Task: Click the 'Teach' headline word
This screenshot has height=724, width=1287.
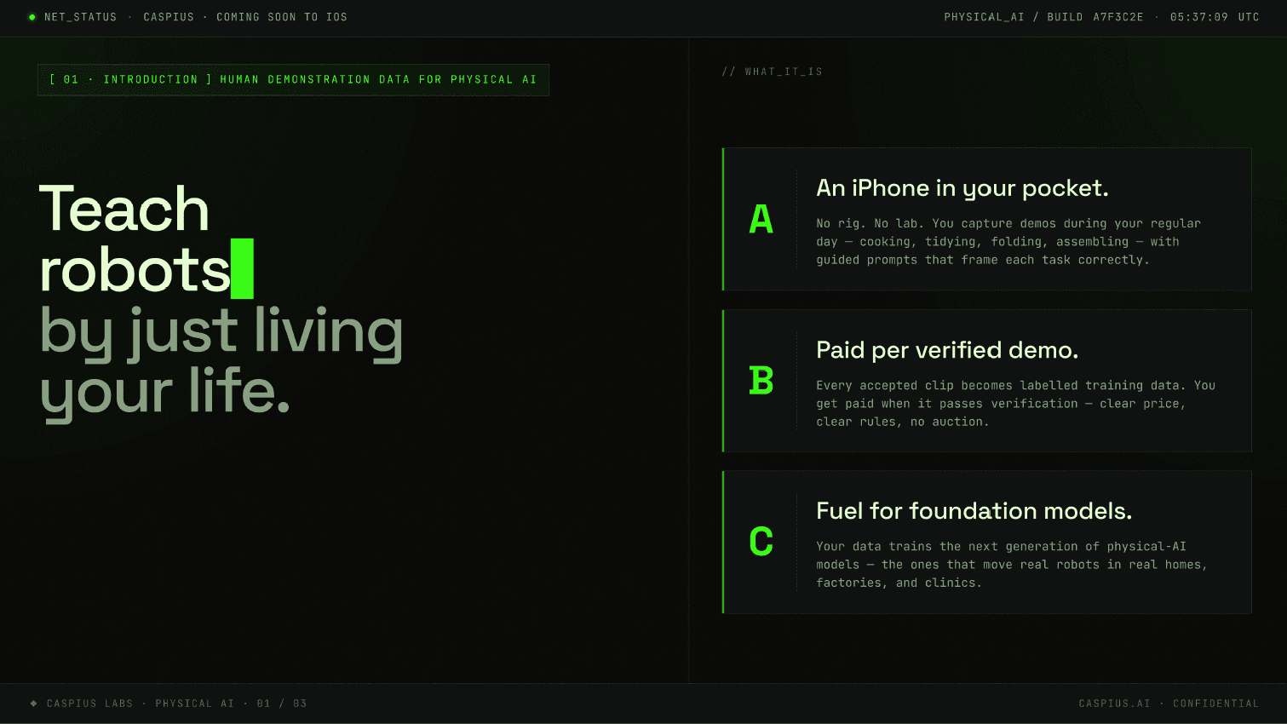Action: coord(124,210)
